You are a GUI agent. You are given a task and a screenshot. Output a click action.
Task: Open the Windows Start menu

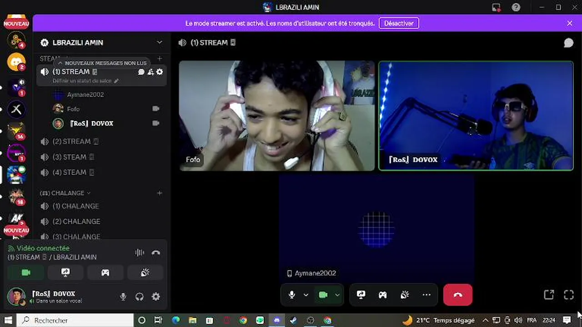(8, 320)
